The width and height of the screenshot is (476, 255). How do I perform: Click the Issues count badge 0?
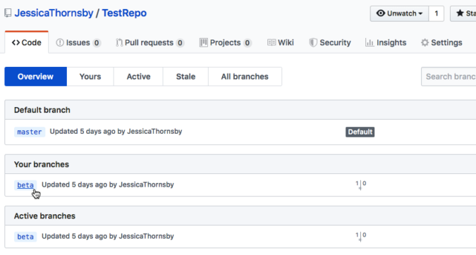point(97,43)
